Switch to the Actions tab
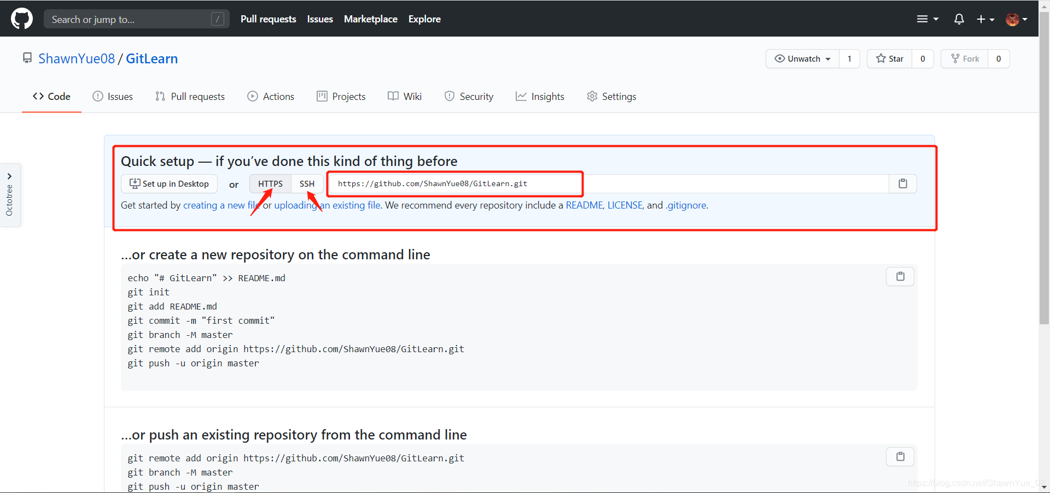 [271, 96]
